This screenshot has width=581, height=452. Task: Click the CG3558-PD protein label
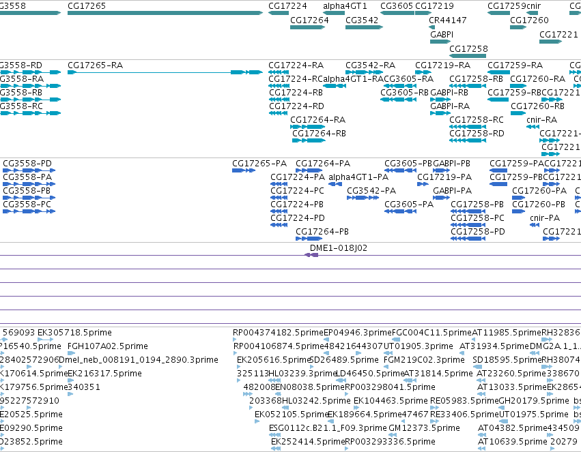(27, 164)
